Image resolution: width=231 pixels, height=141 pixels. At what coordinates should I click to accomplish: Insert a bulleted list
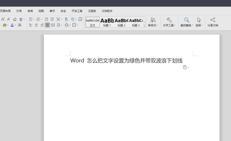31,19
